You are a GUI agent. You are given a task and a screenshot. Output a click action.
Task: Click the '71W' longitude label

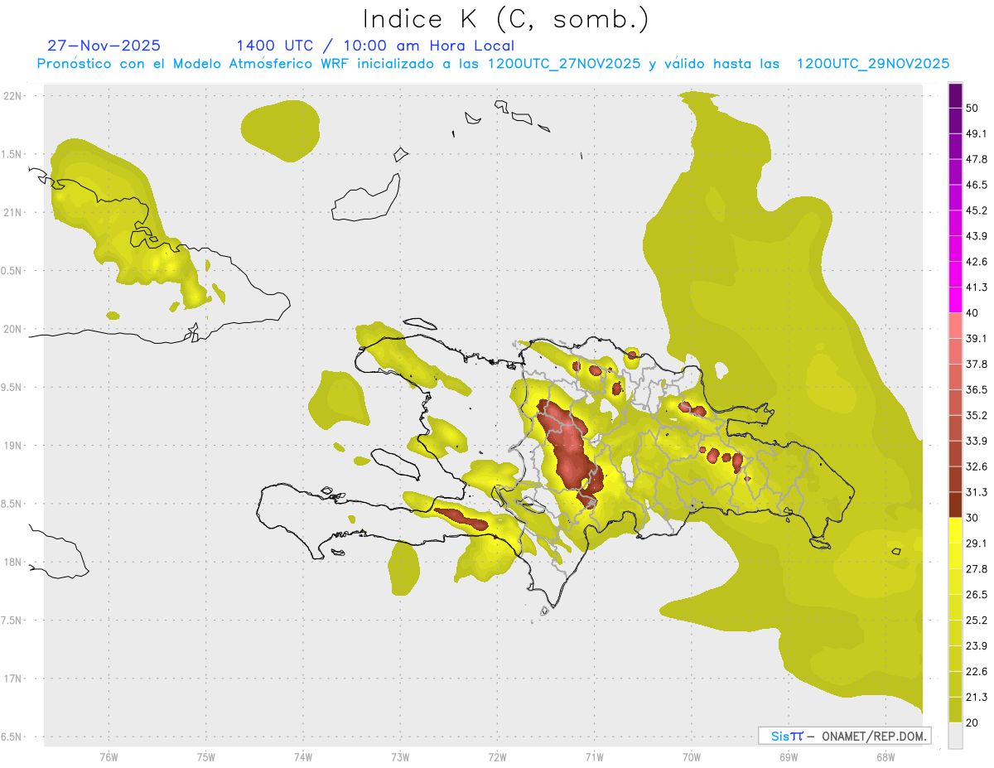[594, 757]
